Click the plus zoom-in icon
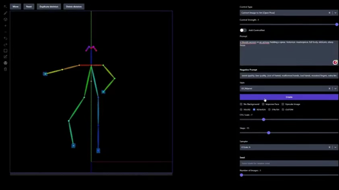339x190 pixels. coord(5,26)
